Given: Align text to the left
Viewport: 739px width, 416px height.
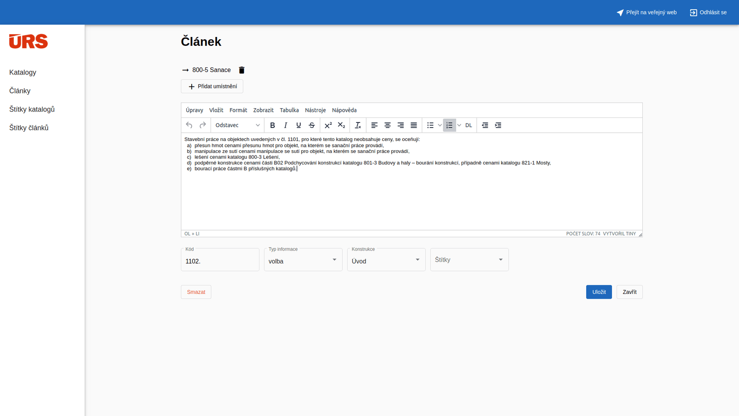Looking at the screenshot, I should click(x=375, y=125).
